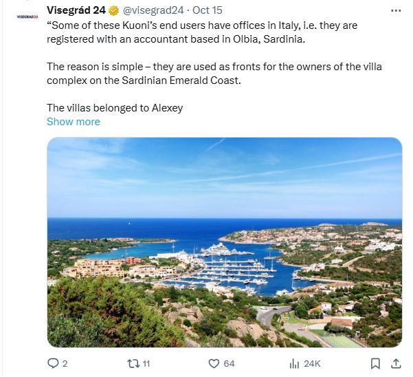Image resolution: width=413 pixels, height=377 pixels.
Task: Open view analytics bar chart icon
Action: [x=293, y=363]
